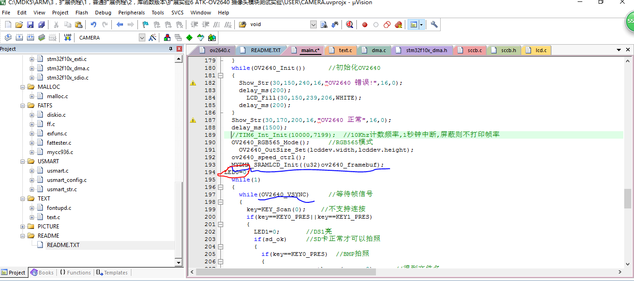Show the Functions panel tab
The height and width of the screenshot is (281, 634).
(75, 273)
